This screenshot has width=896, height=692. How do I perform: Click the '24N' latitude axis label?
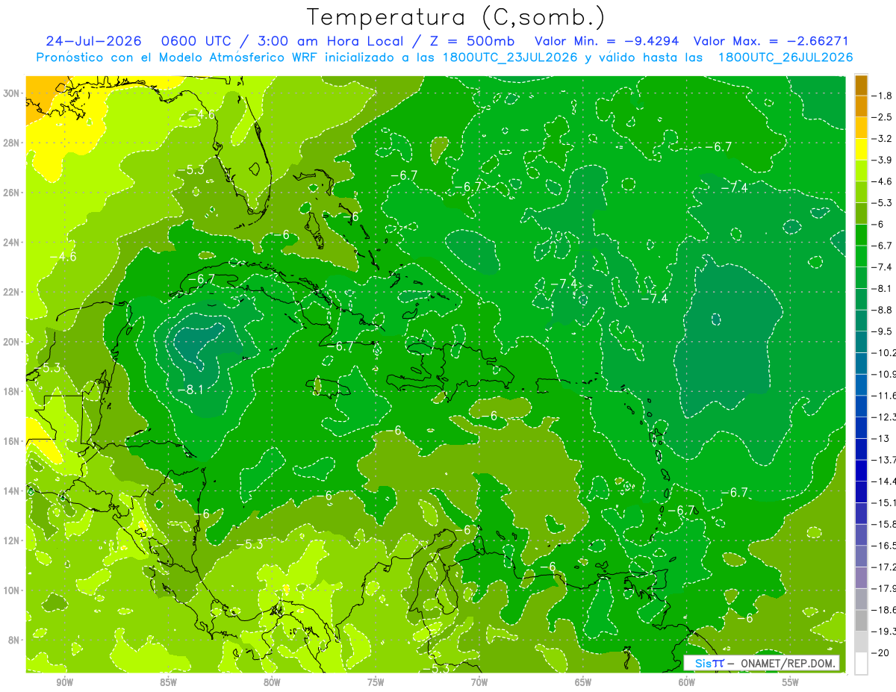tap(13, 242)
